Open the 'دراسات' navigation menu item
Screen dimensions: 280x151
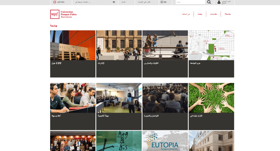point(186,14)
